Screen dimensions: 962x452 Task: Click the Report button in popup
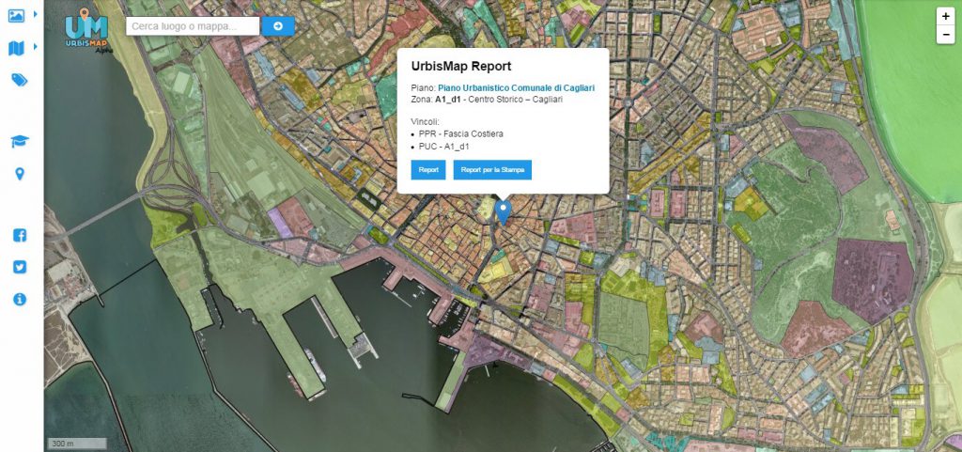[x=428, y=170]
